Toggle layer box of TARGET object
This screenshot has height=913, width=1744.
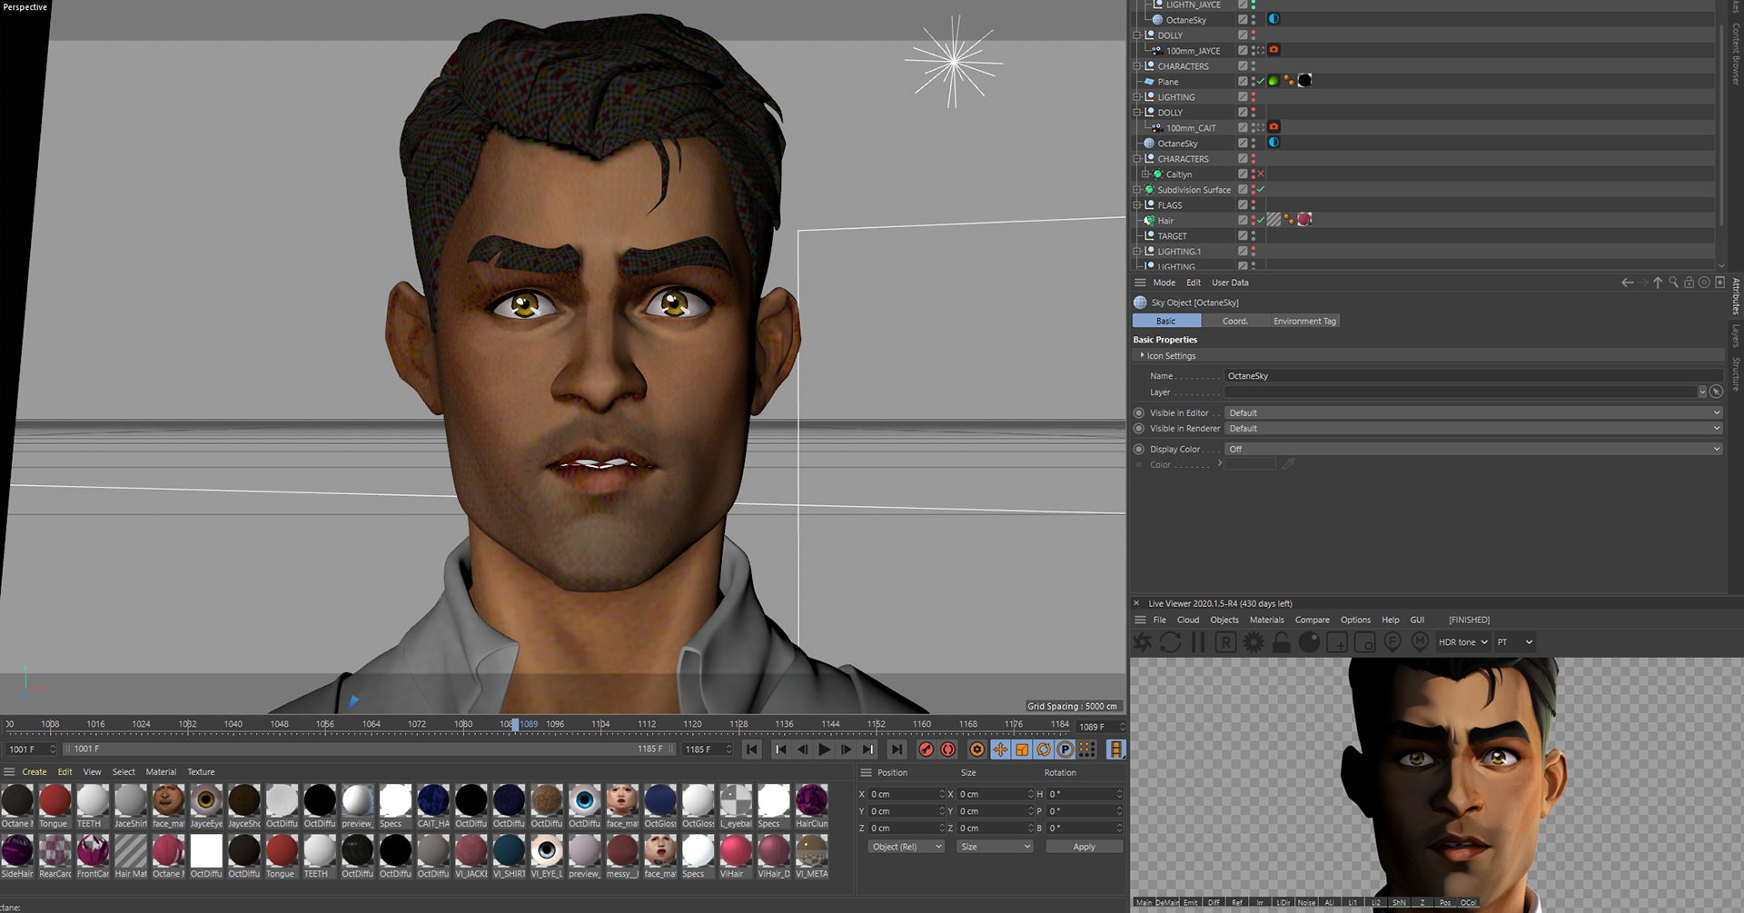click(1243, 235)
